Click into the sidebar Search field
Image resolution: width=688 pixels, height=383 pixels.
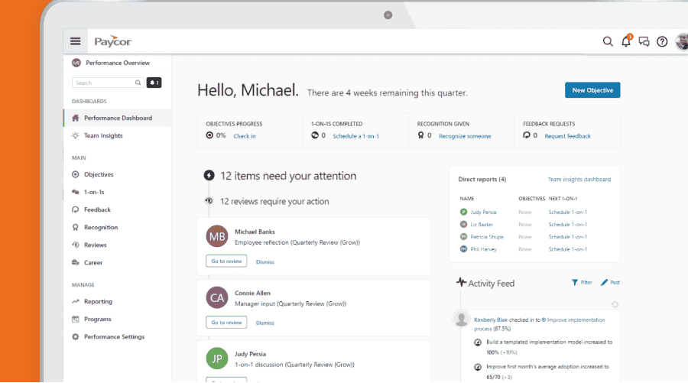point(108,83)
